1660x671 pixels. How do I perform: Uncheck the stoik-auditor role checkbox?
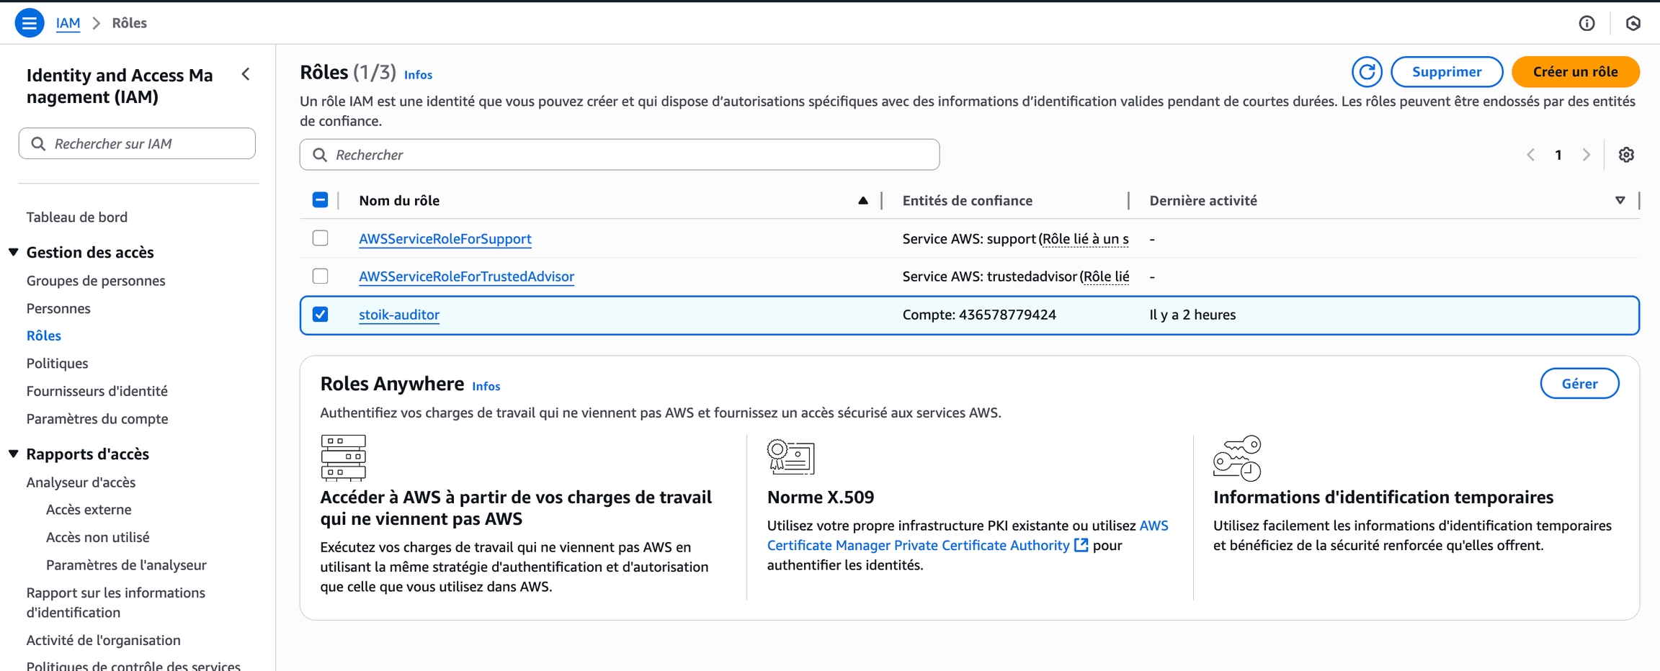point(321,315)
